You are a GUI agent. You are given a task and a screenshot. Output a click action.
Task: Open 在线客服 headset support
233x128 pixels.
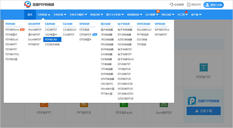[177, 5]
